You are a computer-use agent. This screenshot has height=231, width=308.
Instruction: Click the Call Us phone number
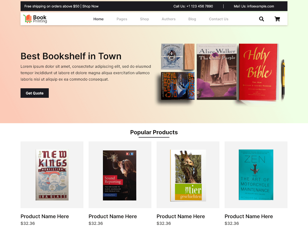pos(200,6)
